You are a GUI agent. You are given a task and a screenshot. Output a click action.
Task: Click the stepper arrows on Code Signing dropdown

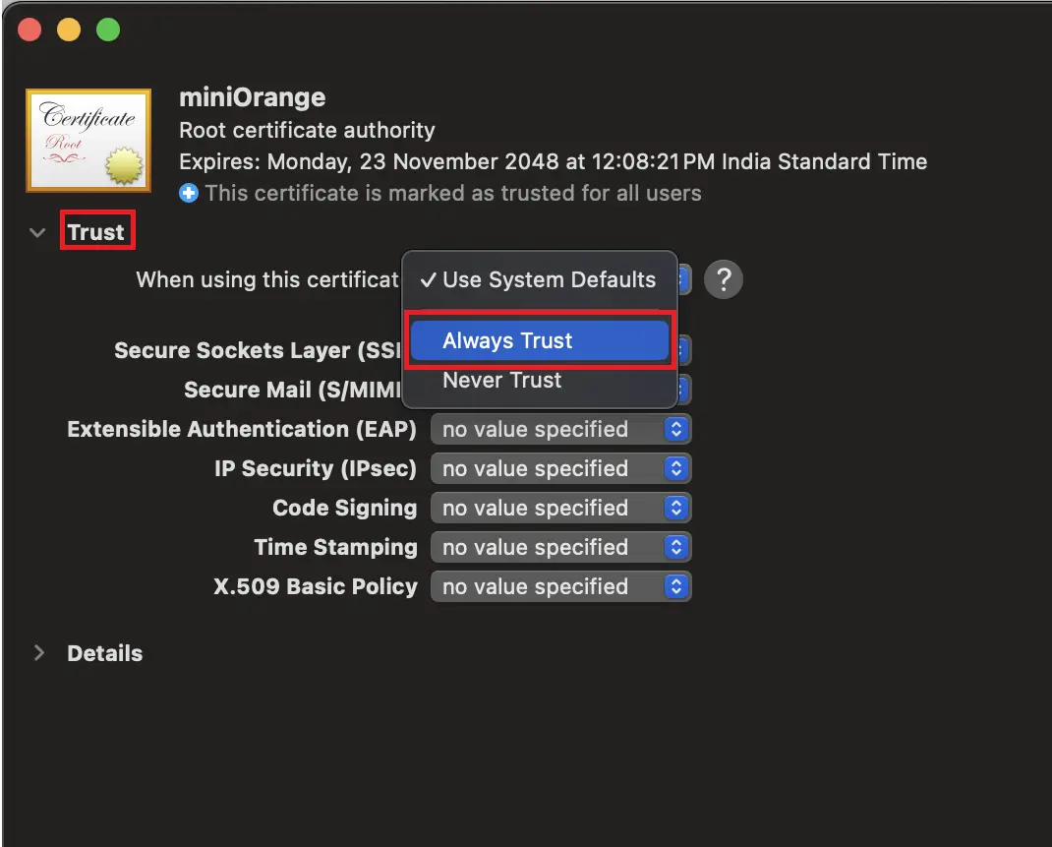pyautogui.click(x=675, y=508)
